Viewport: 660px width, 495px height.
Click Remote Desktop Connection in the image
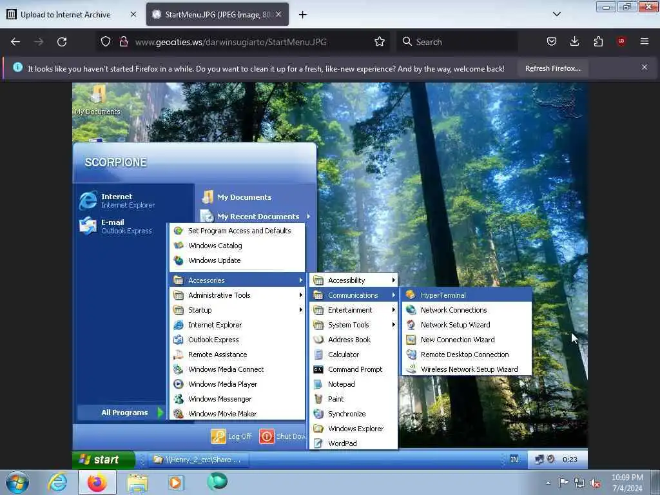467,354
